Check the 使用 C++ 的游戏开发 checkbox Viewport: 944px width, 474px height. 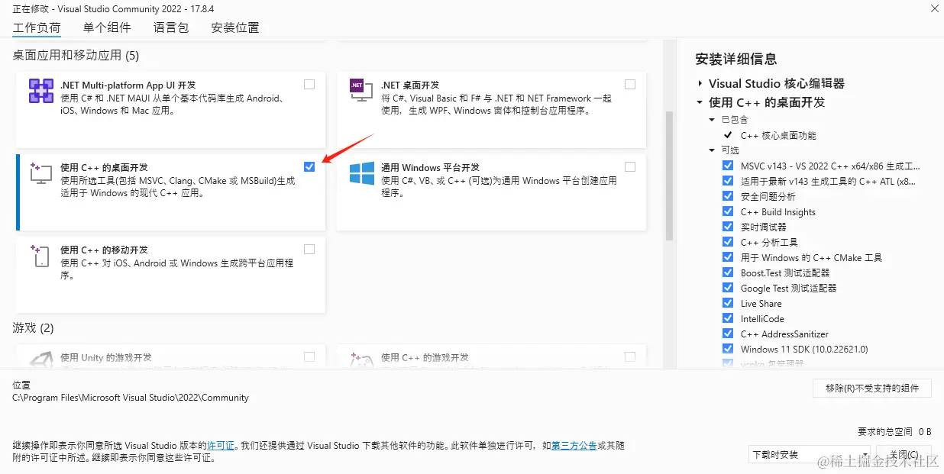(x=630, y=356)
